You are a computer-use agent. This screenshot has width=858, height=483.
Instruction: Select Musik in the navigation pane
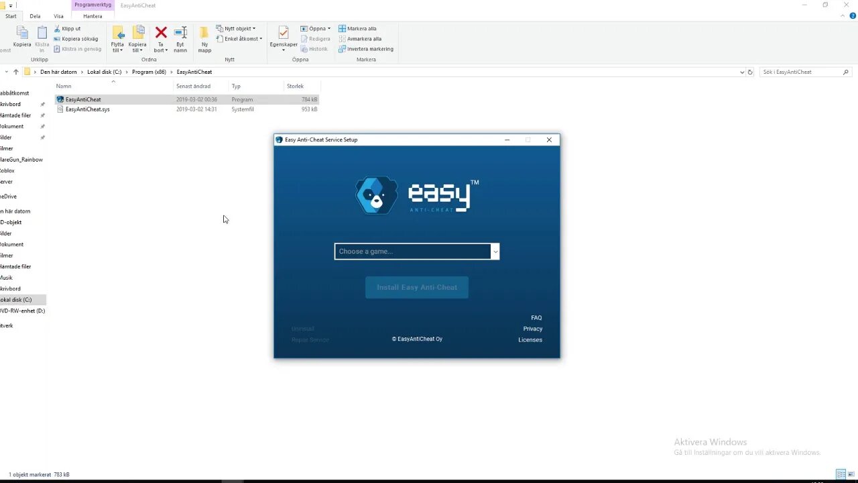[6, 278]
